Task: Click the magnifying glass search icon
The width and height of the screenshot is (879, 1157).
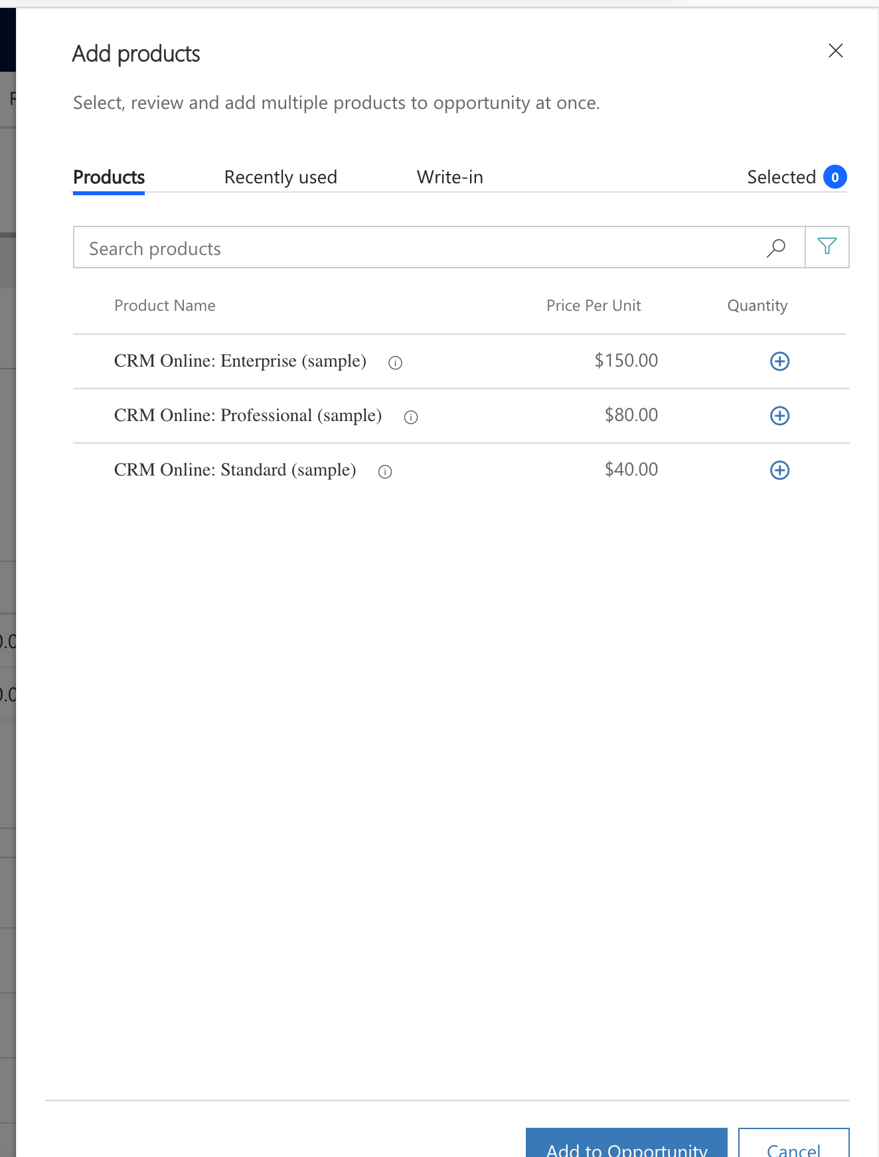Action: click(x=775, y=248)
